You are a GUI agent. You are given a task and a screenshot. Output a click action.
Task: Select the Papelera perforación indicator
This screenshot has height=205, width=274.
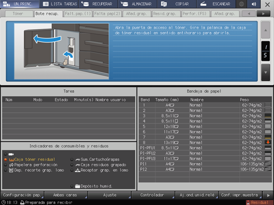pos(33,165)
